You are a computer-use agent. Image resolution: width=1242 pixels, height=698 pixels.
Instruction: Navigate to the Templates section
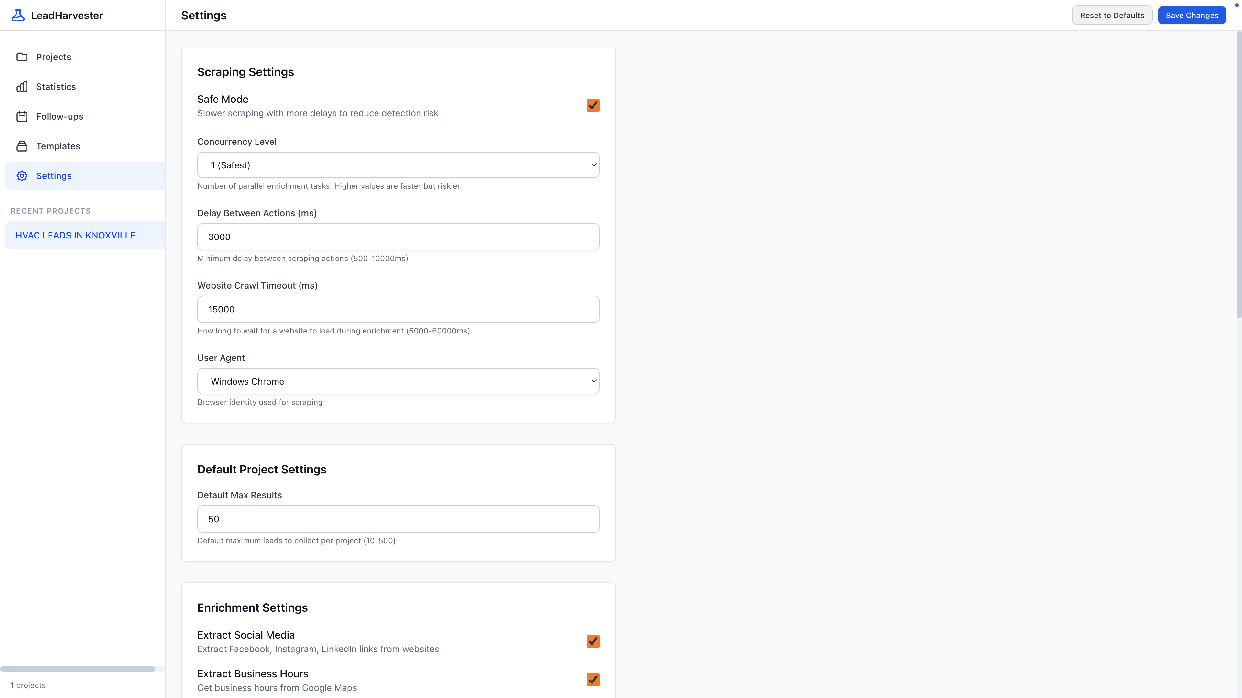[58, 146]
